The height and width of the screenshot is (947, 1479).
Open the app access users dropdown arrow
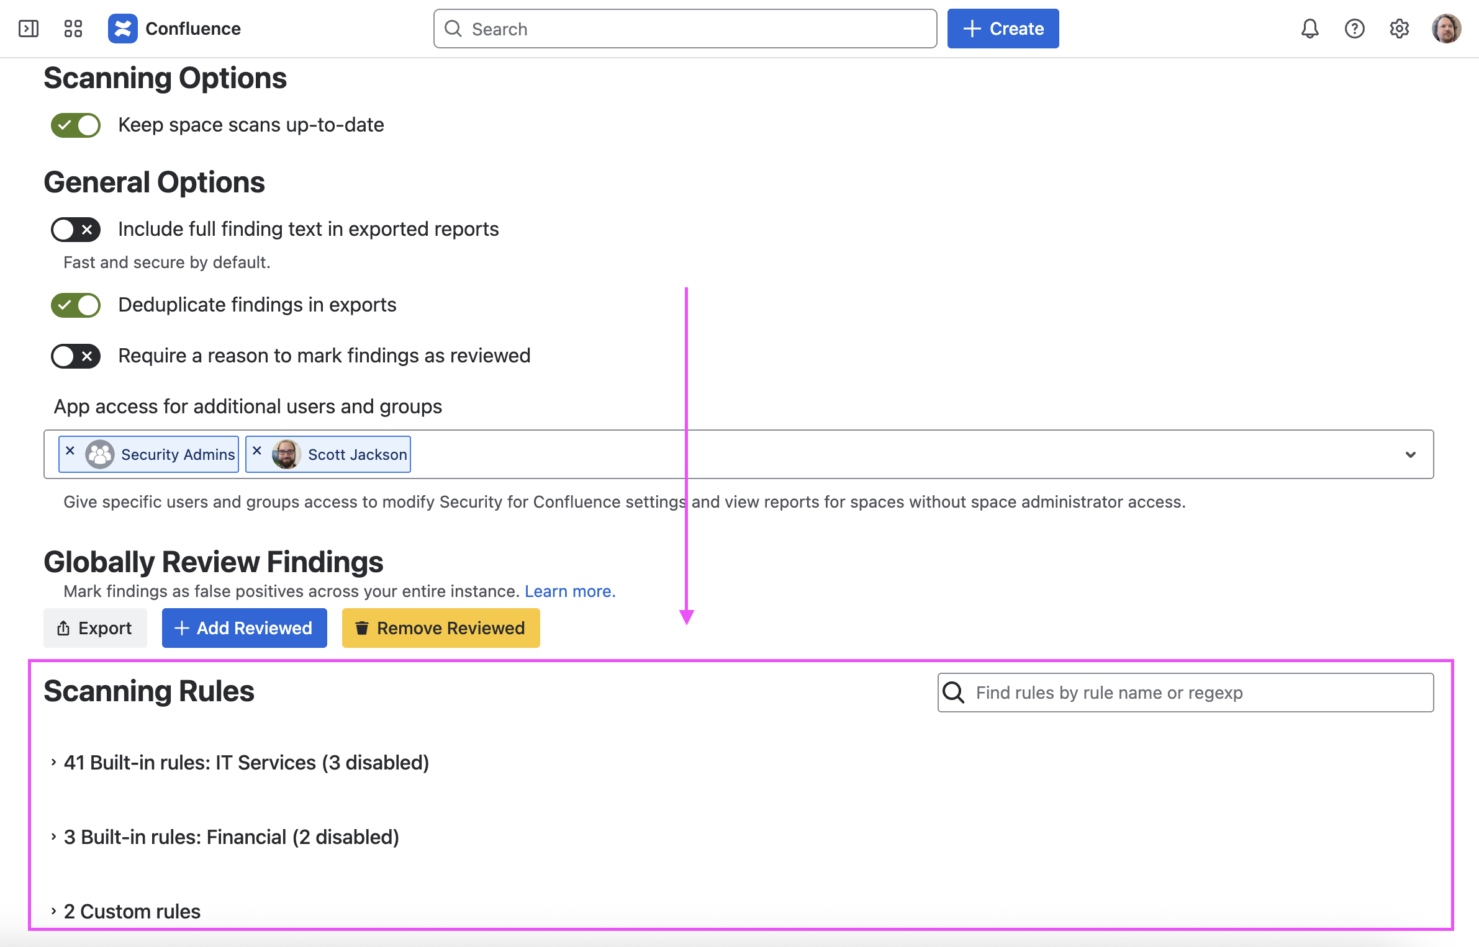[x=1410, y=454]
